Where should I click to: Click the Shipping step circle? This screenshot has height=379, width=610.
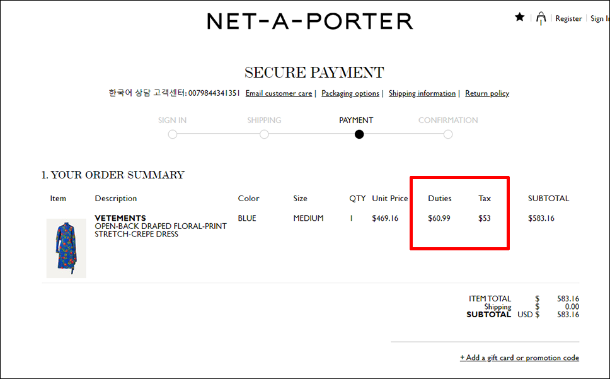tap(264, 134)
